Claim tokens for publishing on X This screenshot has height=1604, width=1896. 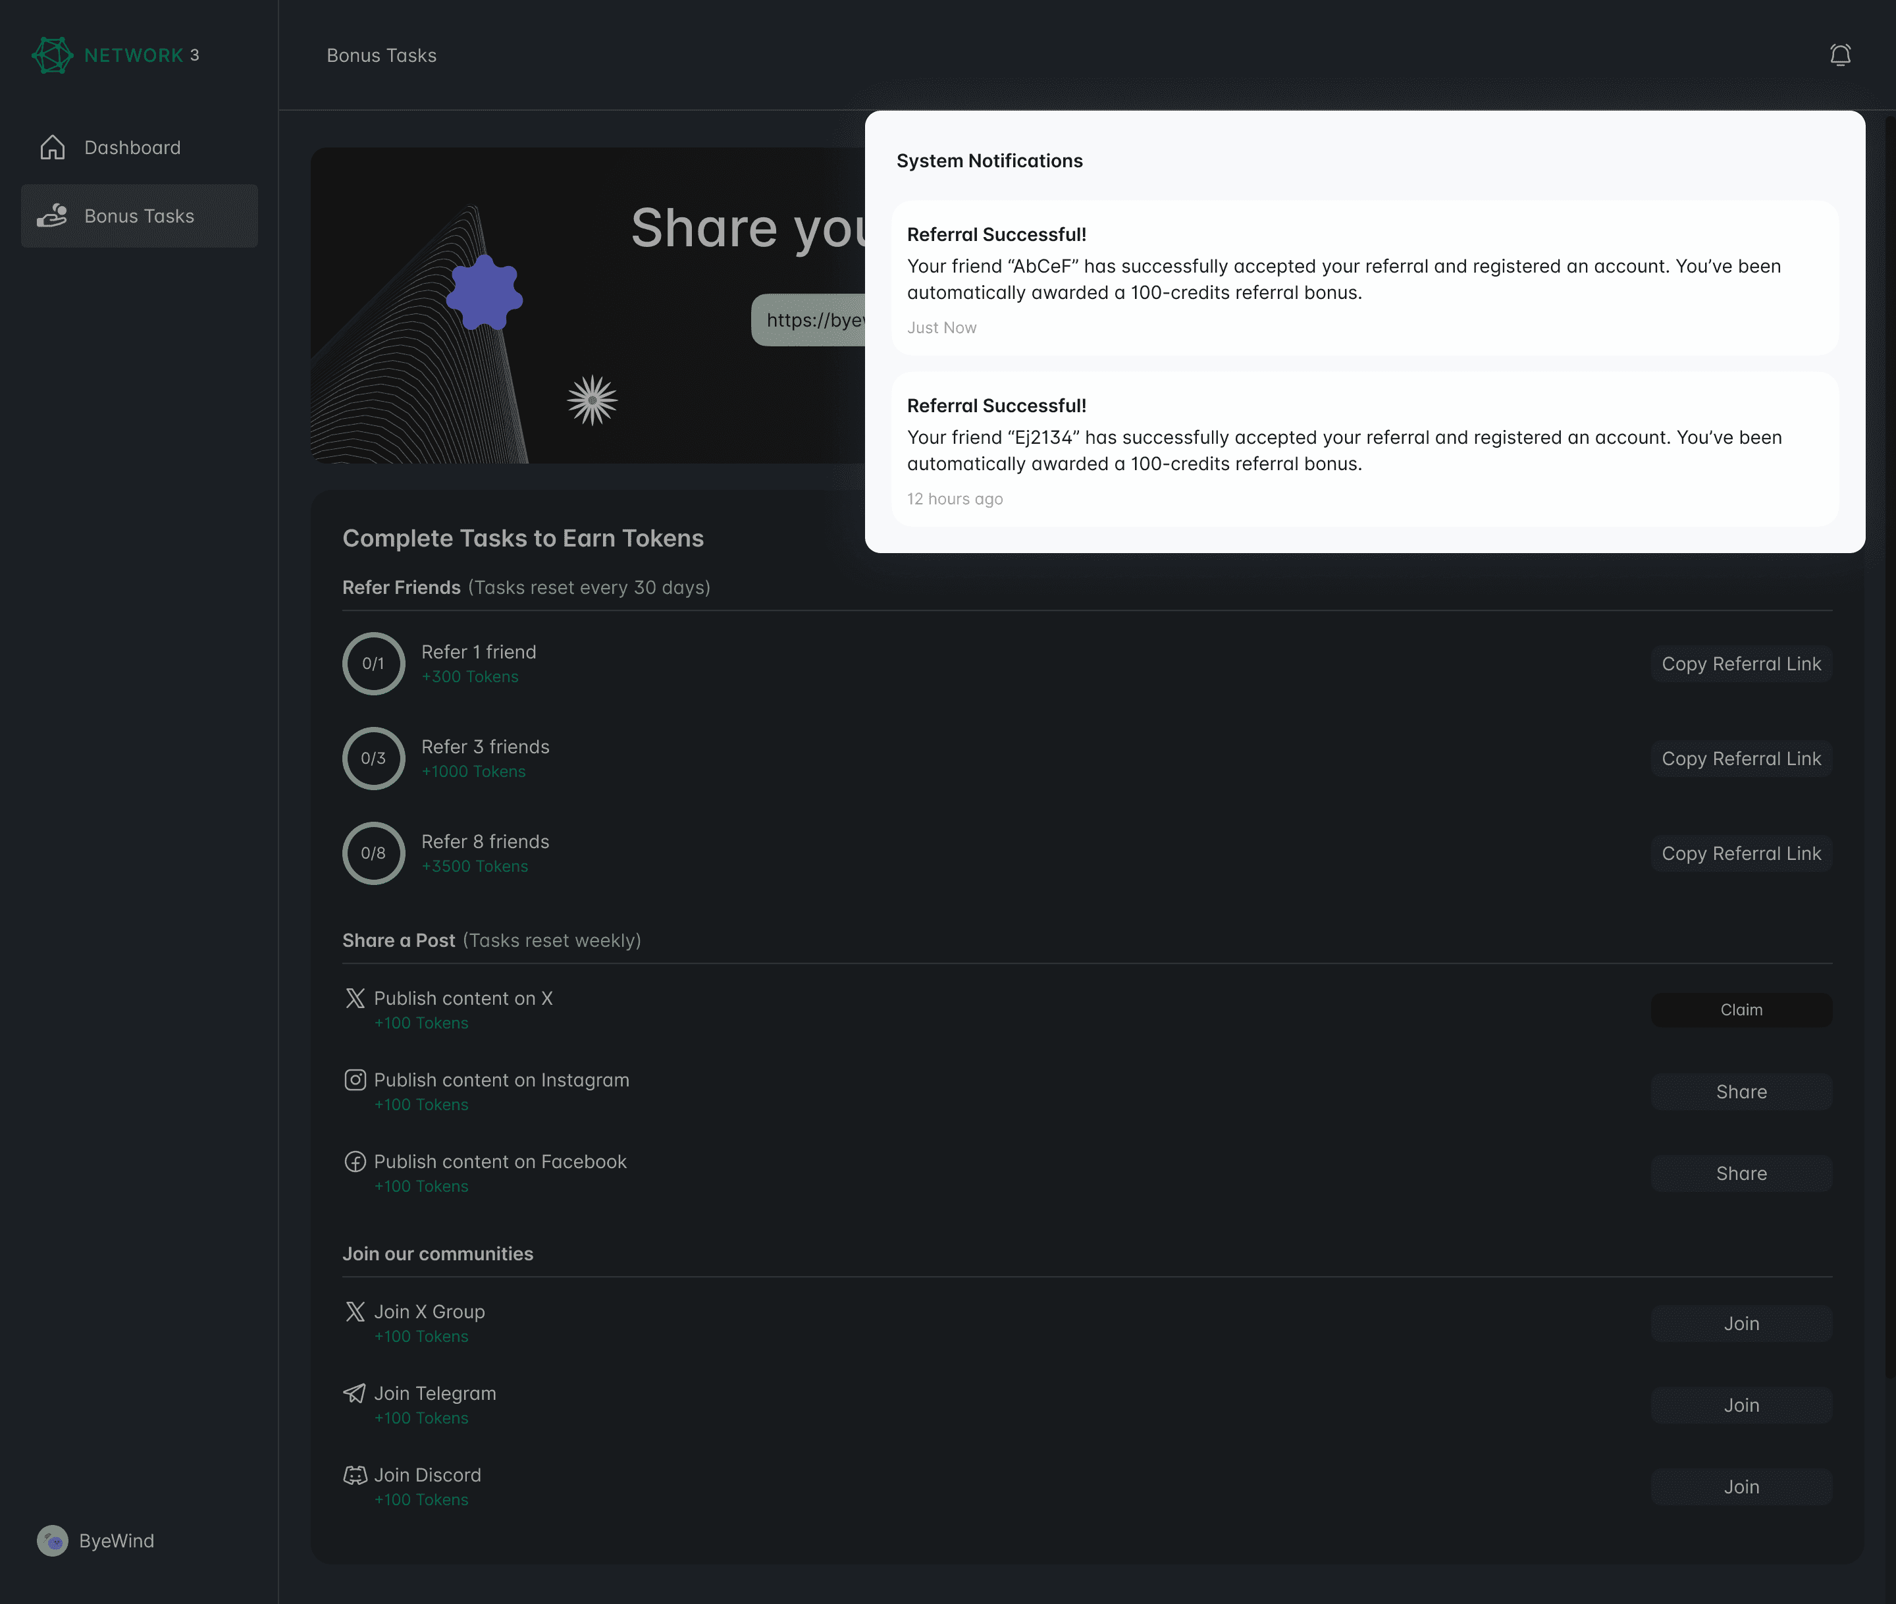click(1741, 1010)
